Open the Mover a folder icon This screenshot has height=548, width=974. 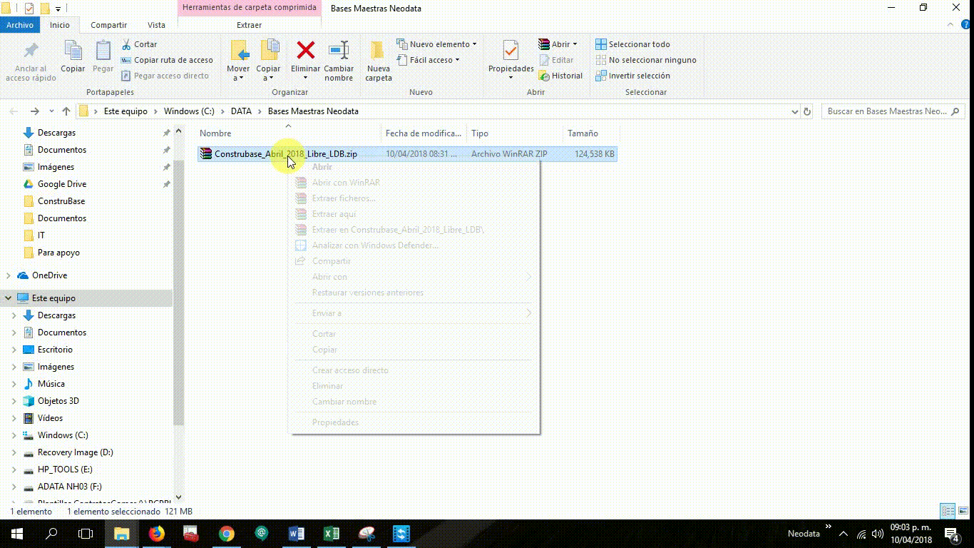pyautogui.click(x=238, y=51)
